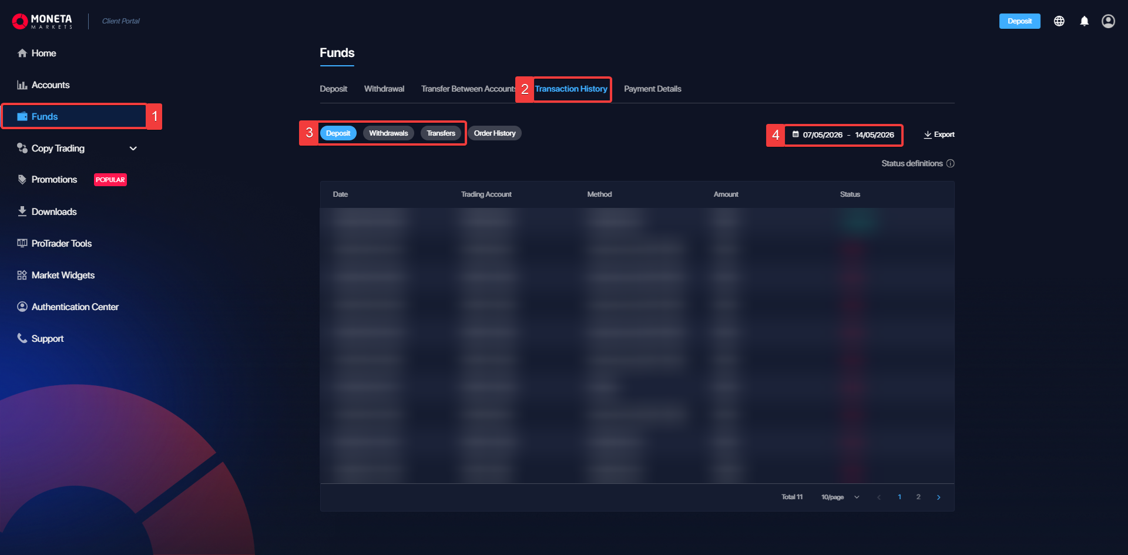Switch to the Deposit tab

[x=334, y=89]
